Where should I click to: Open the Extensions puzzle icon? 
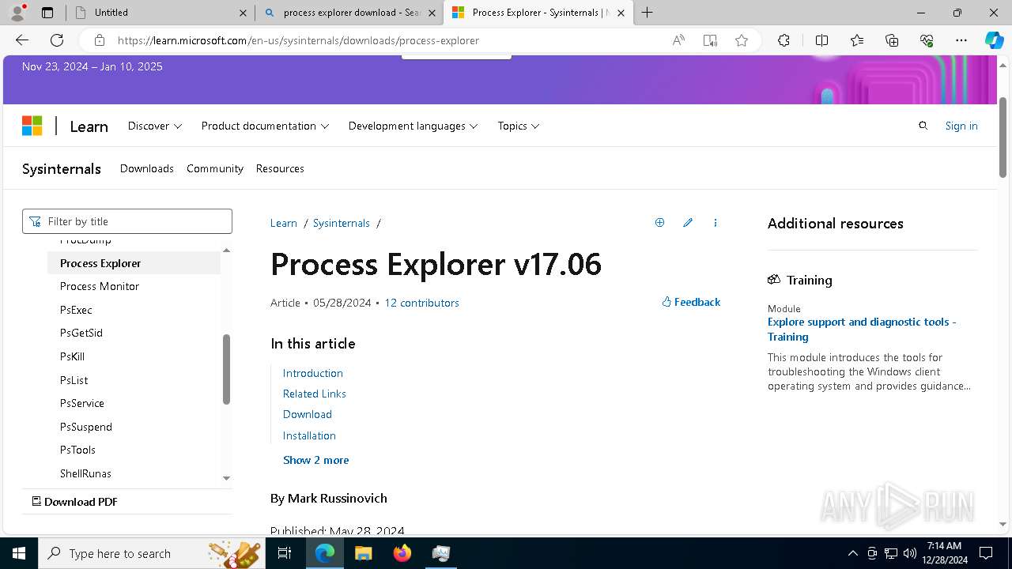(784, 40)
